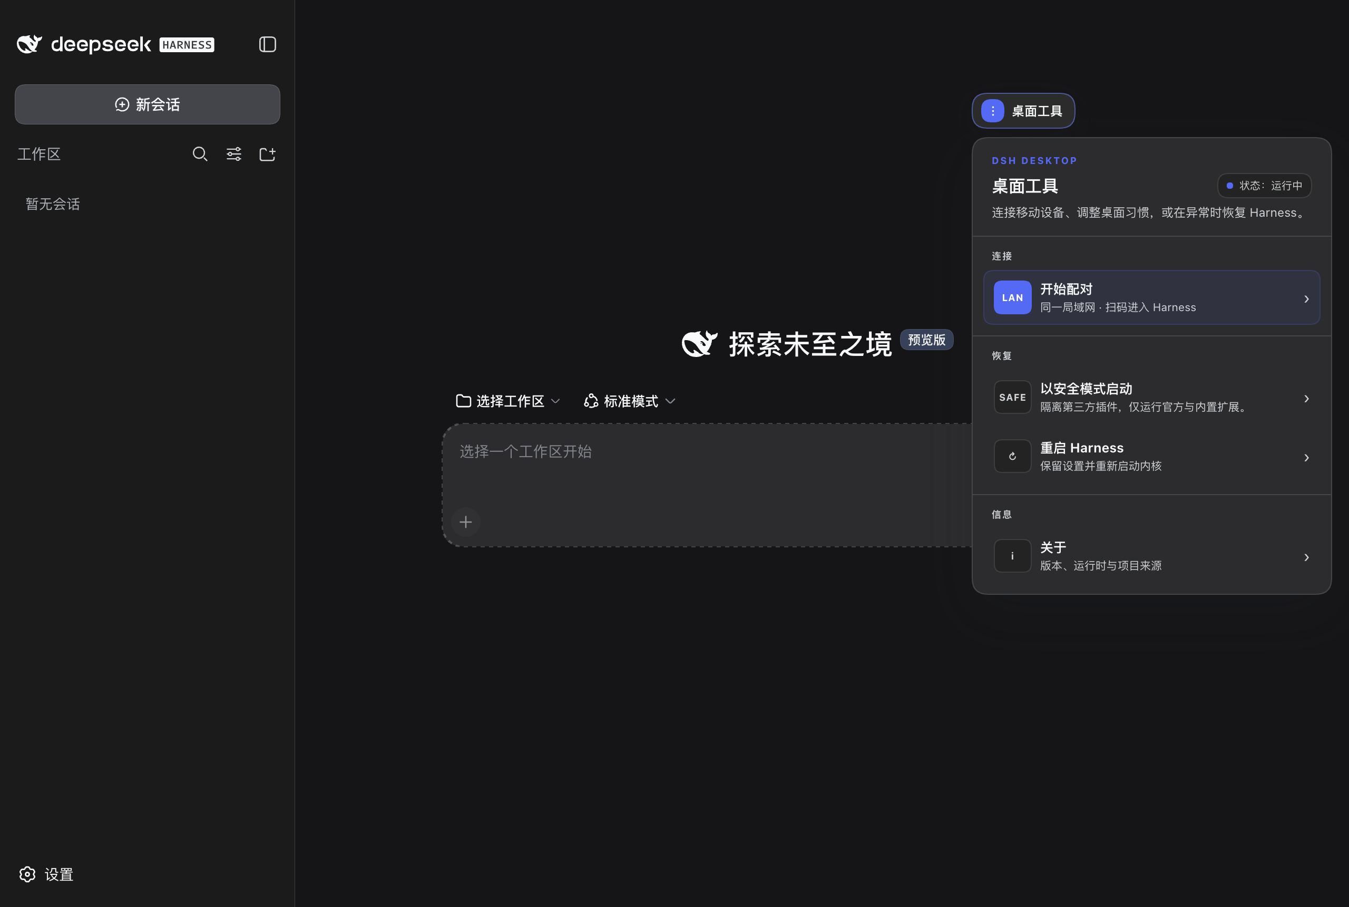The height and width of the screenshot is (907, 1349).
Task: Expand chevron on 关于 row
Action: pos(1306,557)
